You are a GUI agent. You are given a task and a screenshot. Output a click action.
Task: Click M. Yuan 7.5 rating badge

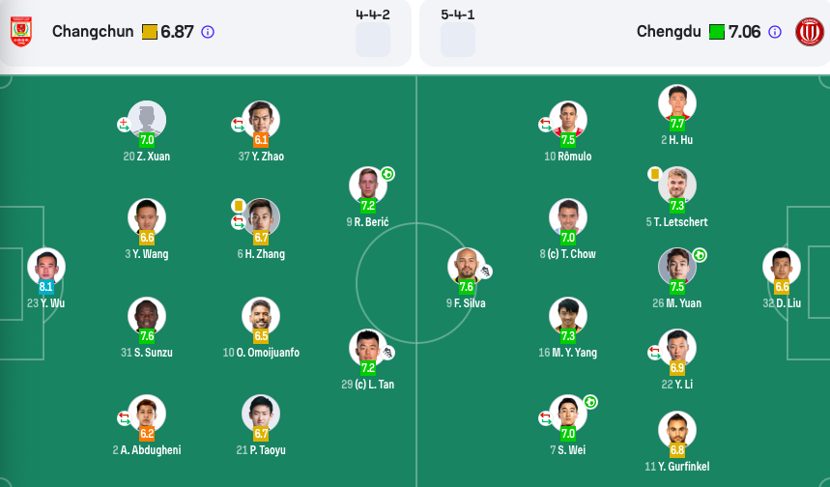point(677,287)
